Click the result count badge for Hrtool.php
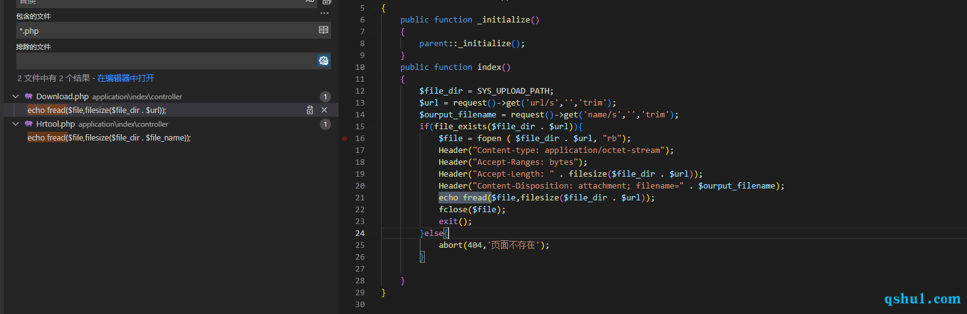Image resolution: width=967 pixels, height=314 pixels. (x=325, y=124)
